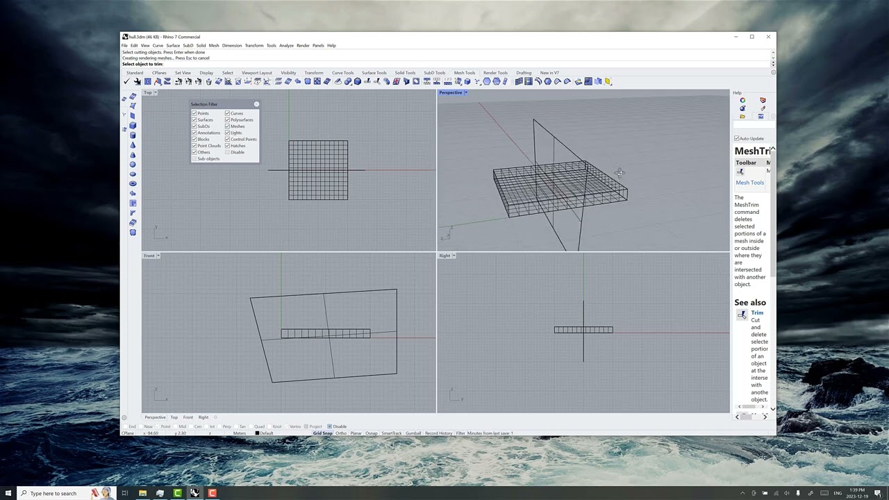The width and height of the screenshot is (889, 500).
Task: Click the Trim link under See also
Action: pyautogui.click(x=757, y=312)
